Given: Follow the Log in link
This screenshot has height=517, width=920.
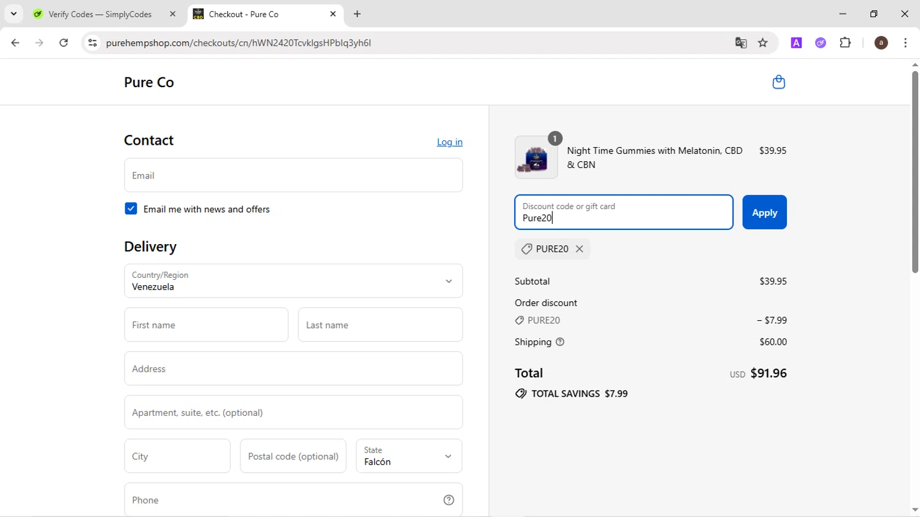Looking at the screenshot, I should point(450,142).
